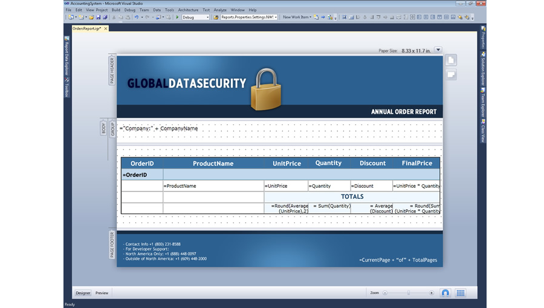Select the FinalPrice column header
The width and height of the screenshot is (544, 308).
(416, 163)
